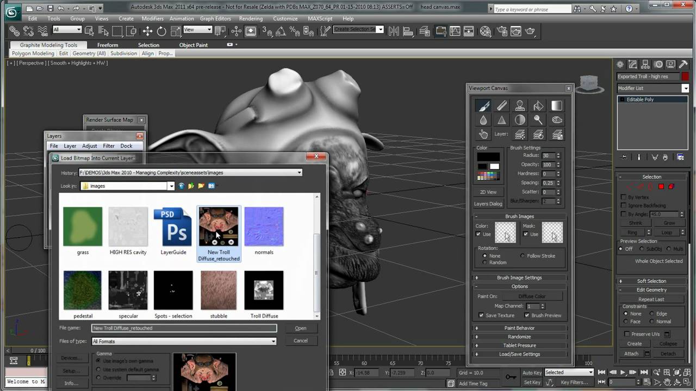
Task: Select the Paint brush tool in Viewport Canvas
Action: click(483, 106)
